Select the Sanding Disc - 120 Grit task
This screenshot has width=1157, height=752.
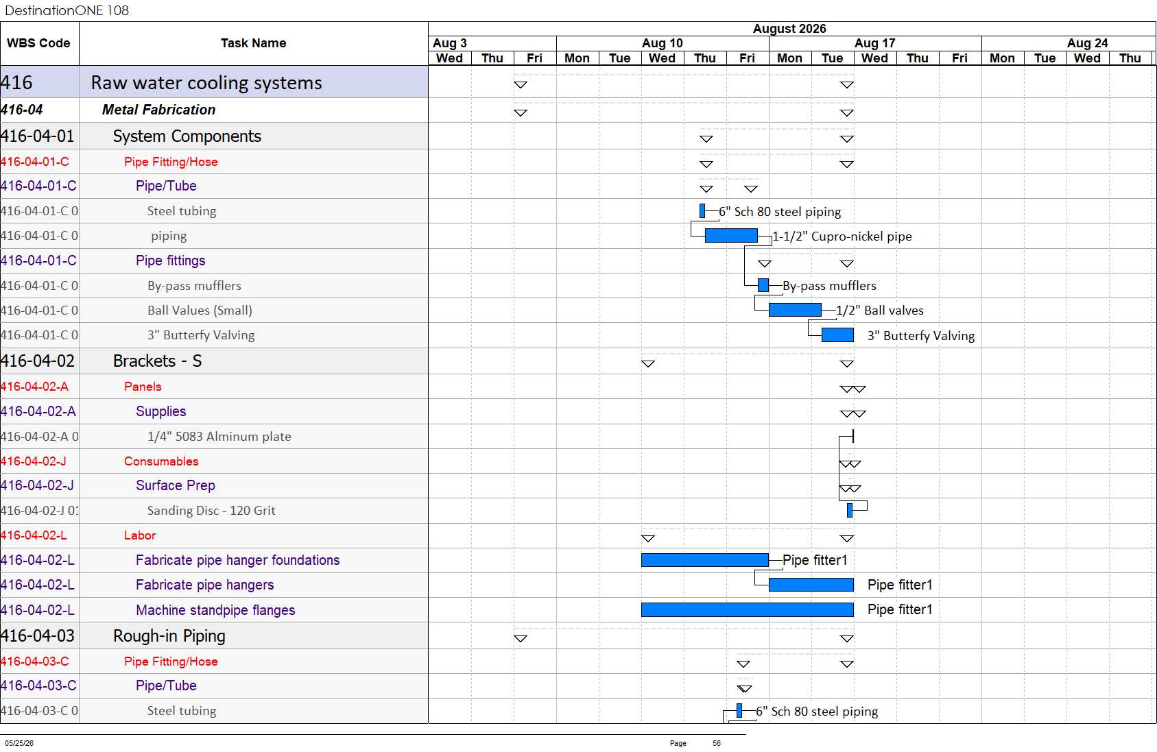coord(211,511)
